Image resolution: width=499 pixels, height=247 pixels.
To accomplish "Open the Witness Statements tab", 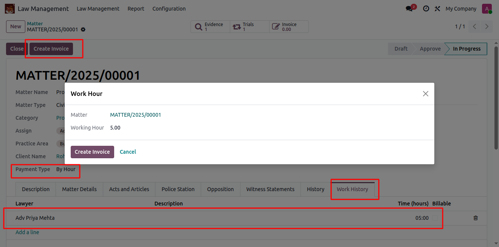I will [270, 189].
